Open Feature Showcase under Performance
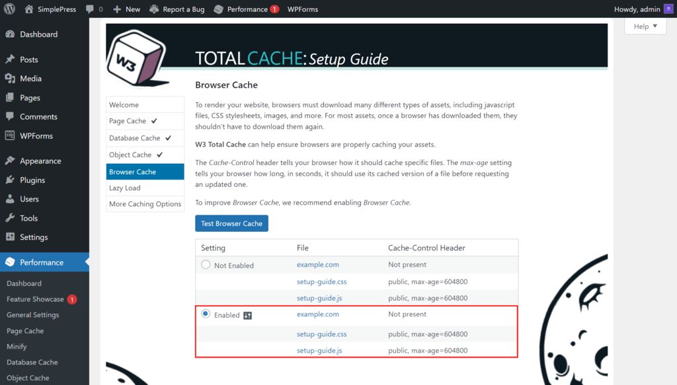This screenshot has width=677, height=385. [x=36, y=299]
